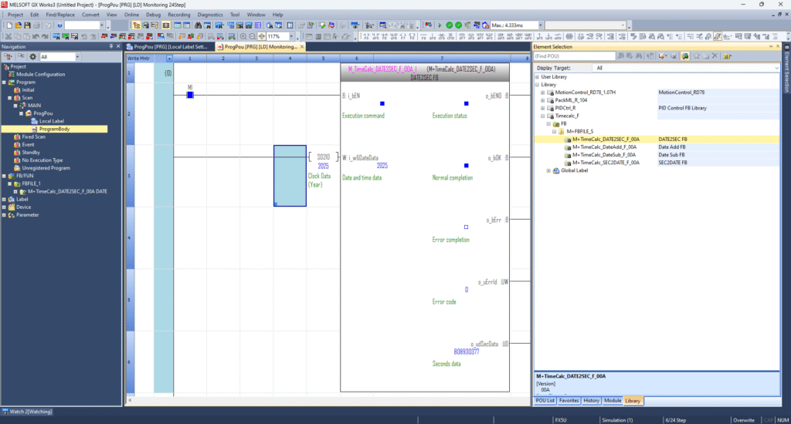
Task: Select Local Label in Navigation tree
Action: (52, 121)
